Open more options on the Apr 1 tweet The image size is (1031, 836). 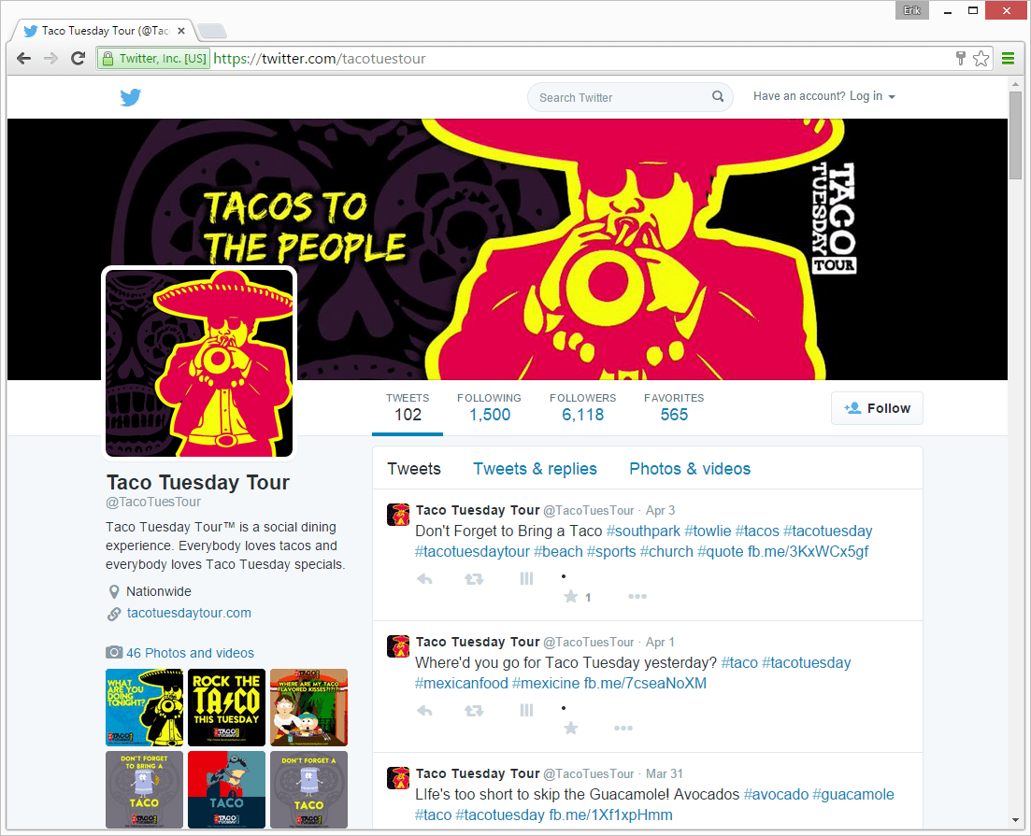click(x=623, y=729)
